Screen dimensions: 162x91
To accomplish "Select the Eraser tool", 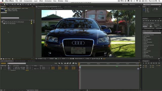I will pos(31,5).
